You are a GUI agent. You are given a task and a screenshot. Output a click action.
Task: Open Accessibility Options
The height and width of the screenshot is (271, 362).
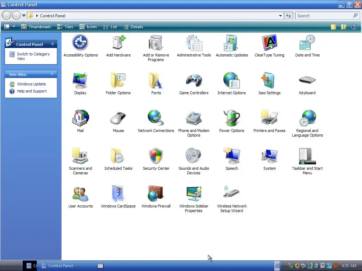(80, 46)
